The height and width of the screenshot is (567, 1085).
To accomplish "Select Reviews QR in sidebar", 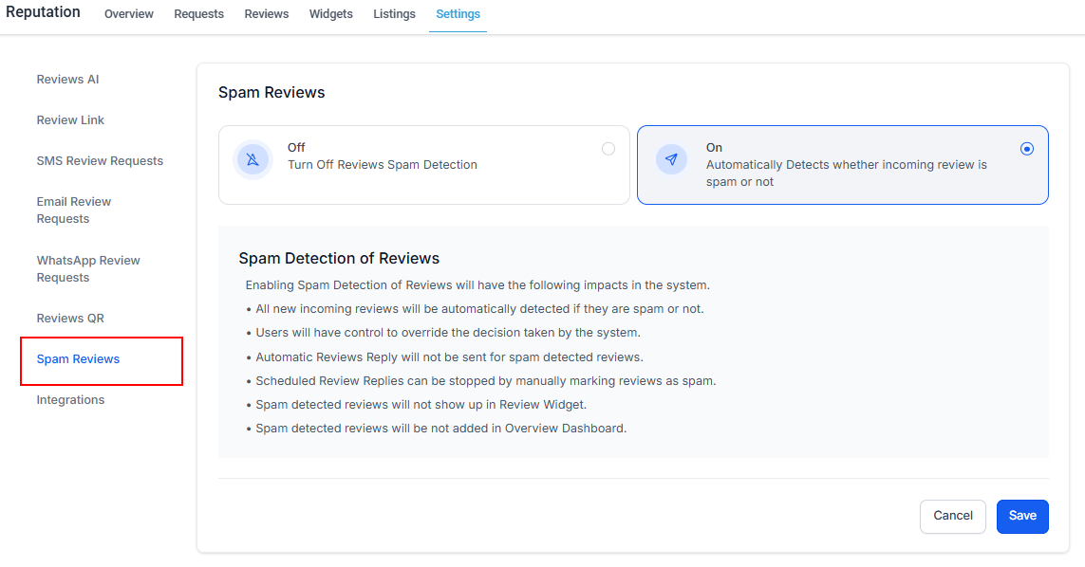I will 70,319.
